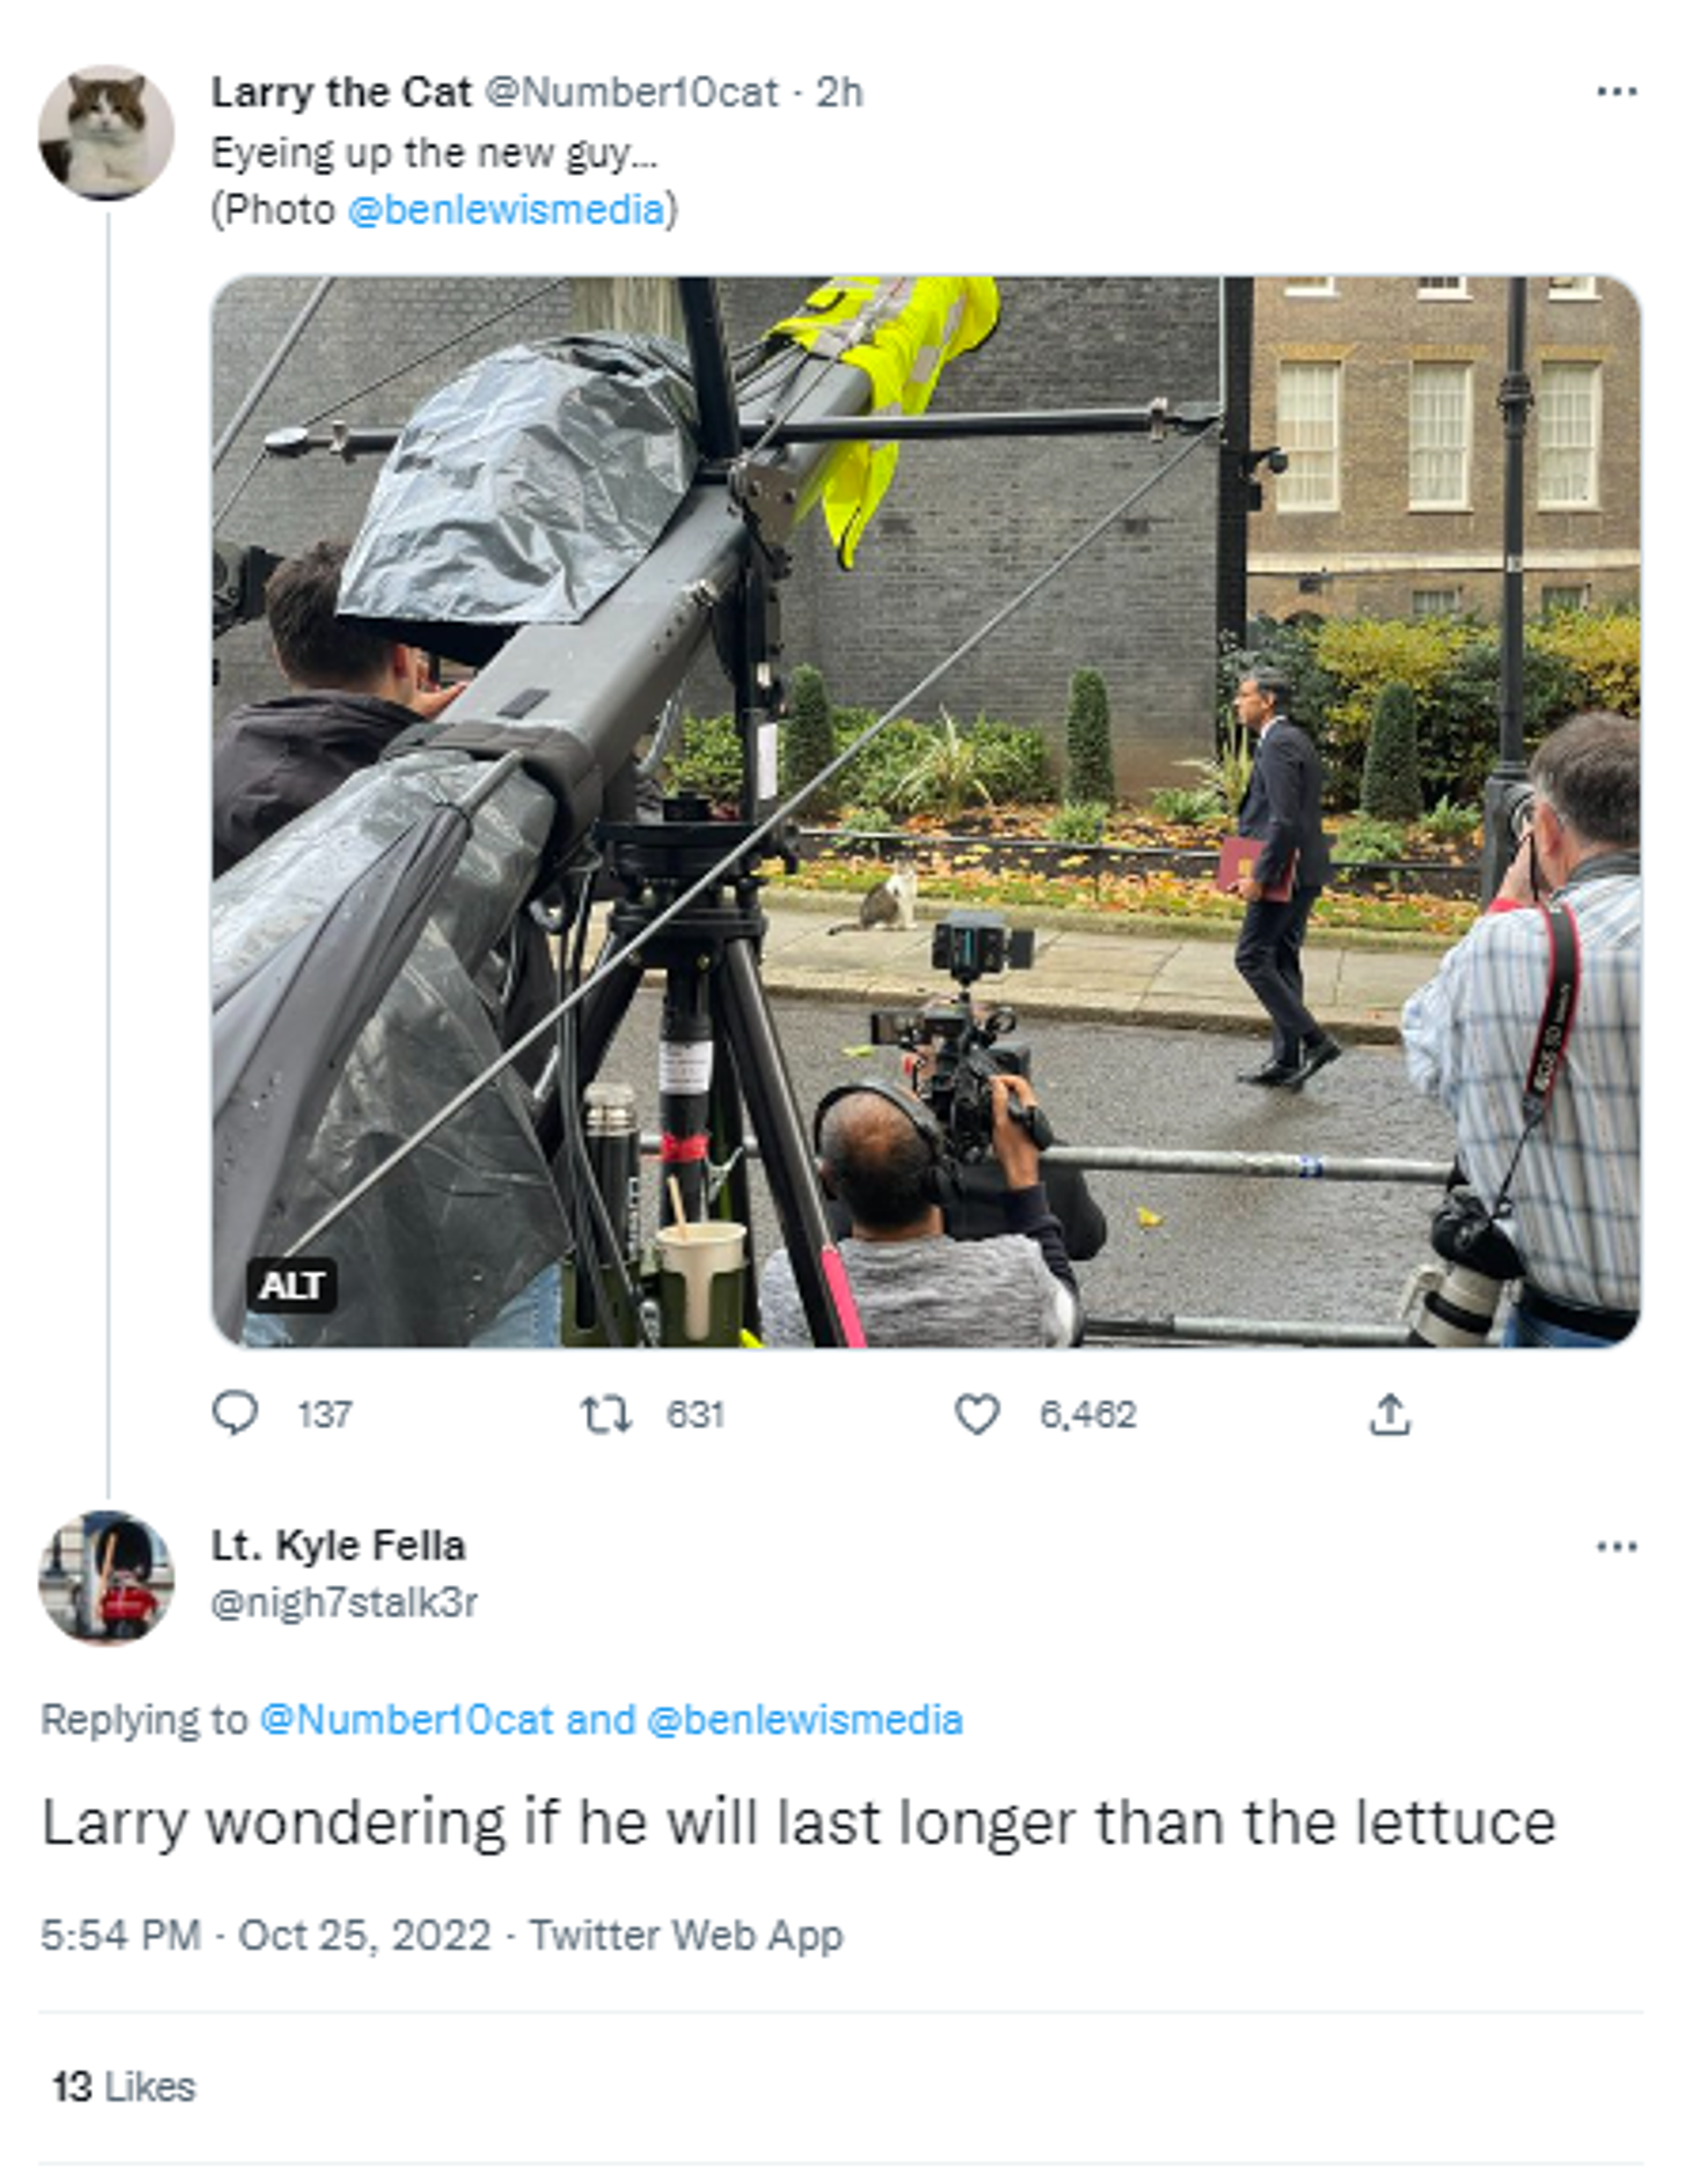
Task: Like the tweet with the heart icon
Action: [x=977, y=1415]
